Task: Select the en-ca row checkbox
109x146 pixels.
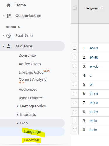Action: point(75,103)
